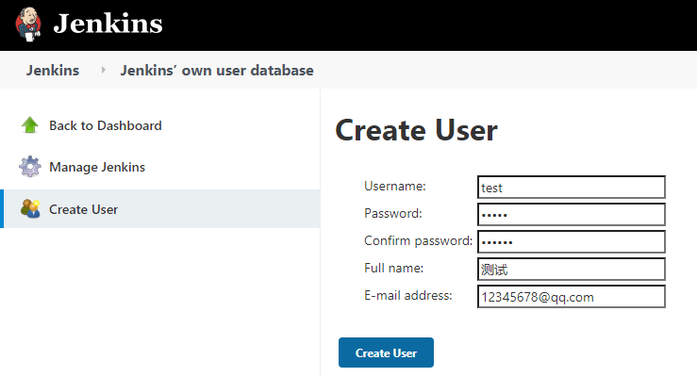The width and height of the screenshot is (697, 377).
Task: Click the Confirm password: label
Action: pyautogui.click(x=418, y=240)
